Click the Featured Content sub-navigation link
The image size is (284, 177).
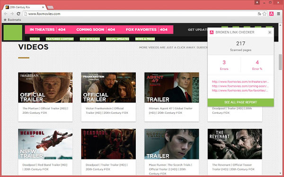[60, 39]
